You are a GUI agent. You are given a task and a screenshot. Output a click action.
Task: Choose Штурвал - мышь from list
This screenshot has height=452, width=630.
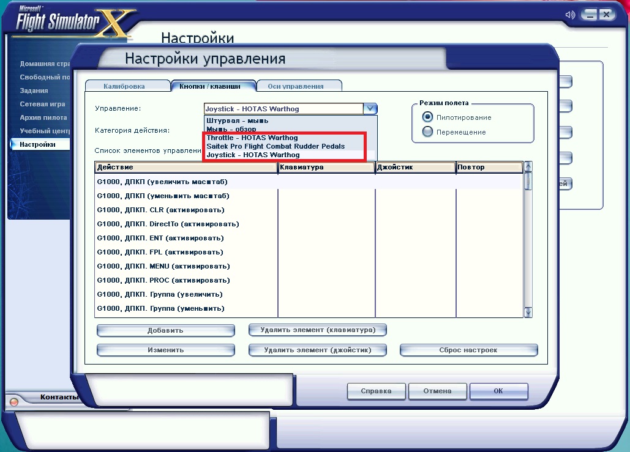coord(290,120)
